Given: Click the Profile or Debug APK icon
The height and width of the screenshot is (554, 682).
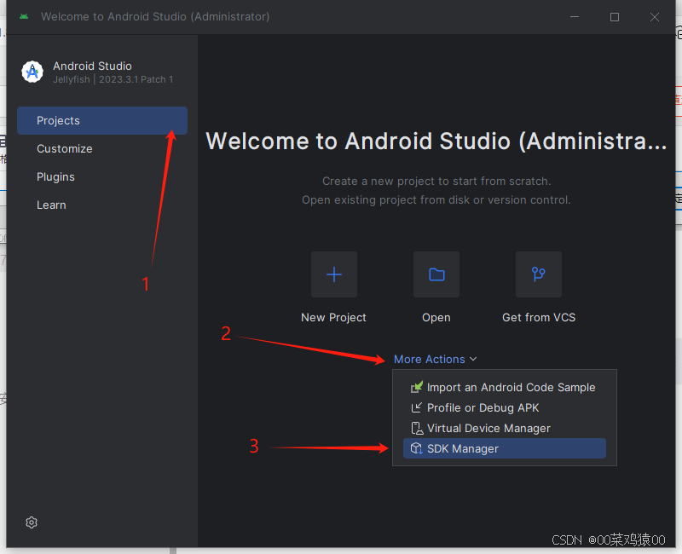Looking at the screenshot, I should [x=417, y=407].
